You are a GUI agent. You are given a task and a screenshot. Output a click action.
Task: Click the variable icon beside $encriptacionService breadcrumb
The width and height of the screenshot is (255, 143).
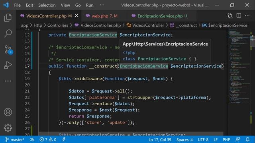click(x=204, y=25)
